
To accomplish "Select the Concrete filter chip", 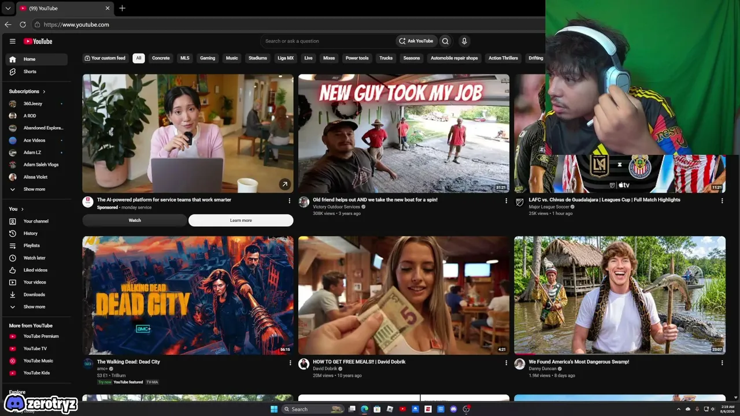I will click(161, 58).
